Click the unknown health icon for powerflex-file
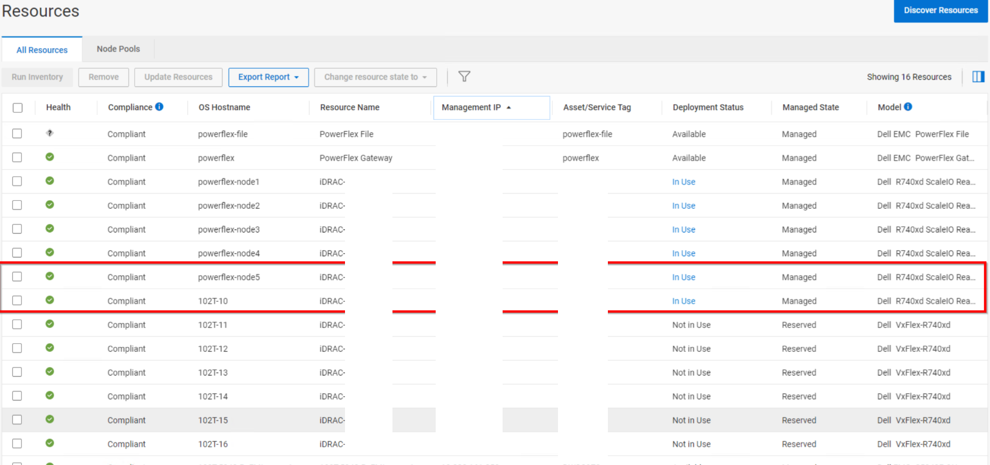Image resolution: width=990 pixels, height=465 pixels. (50, 133)
